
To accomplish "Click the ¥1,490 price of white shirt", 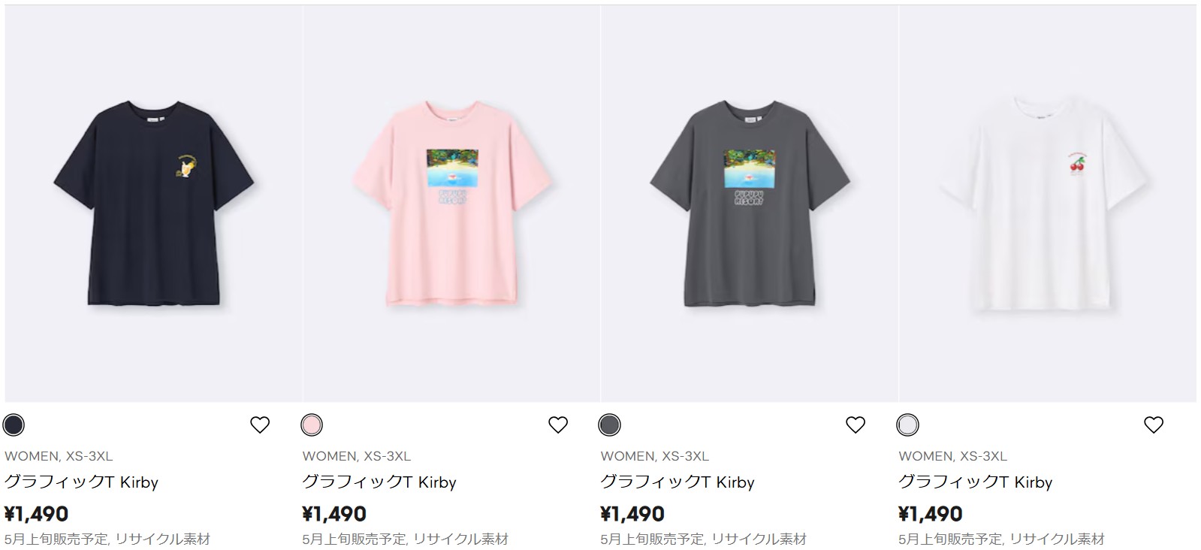I will [x=931, y=514].
